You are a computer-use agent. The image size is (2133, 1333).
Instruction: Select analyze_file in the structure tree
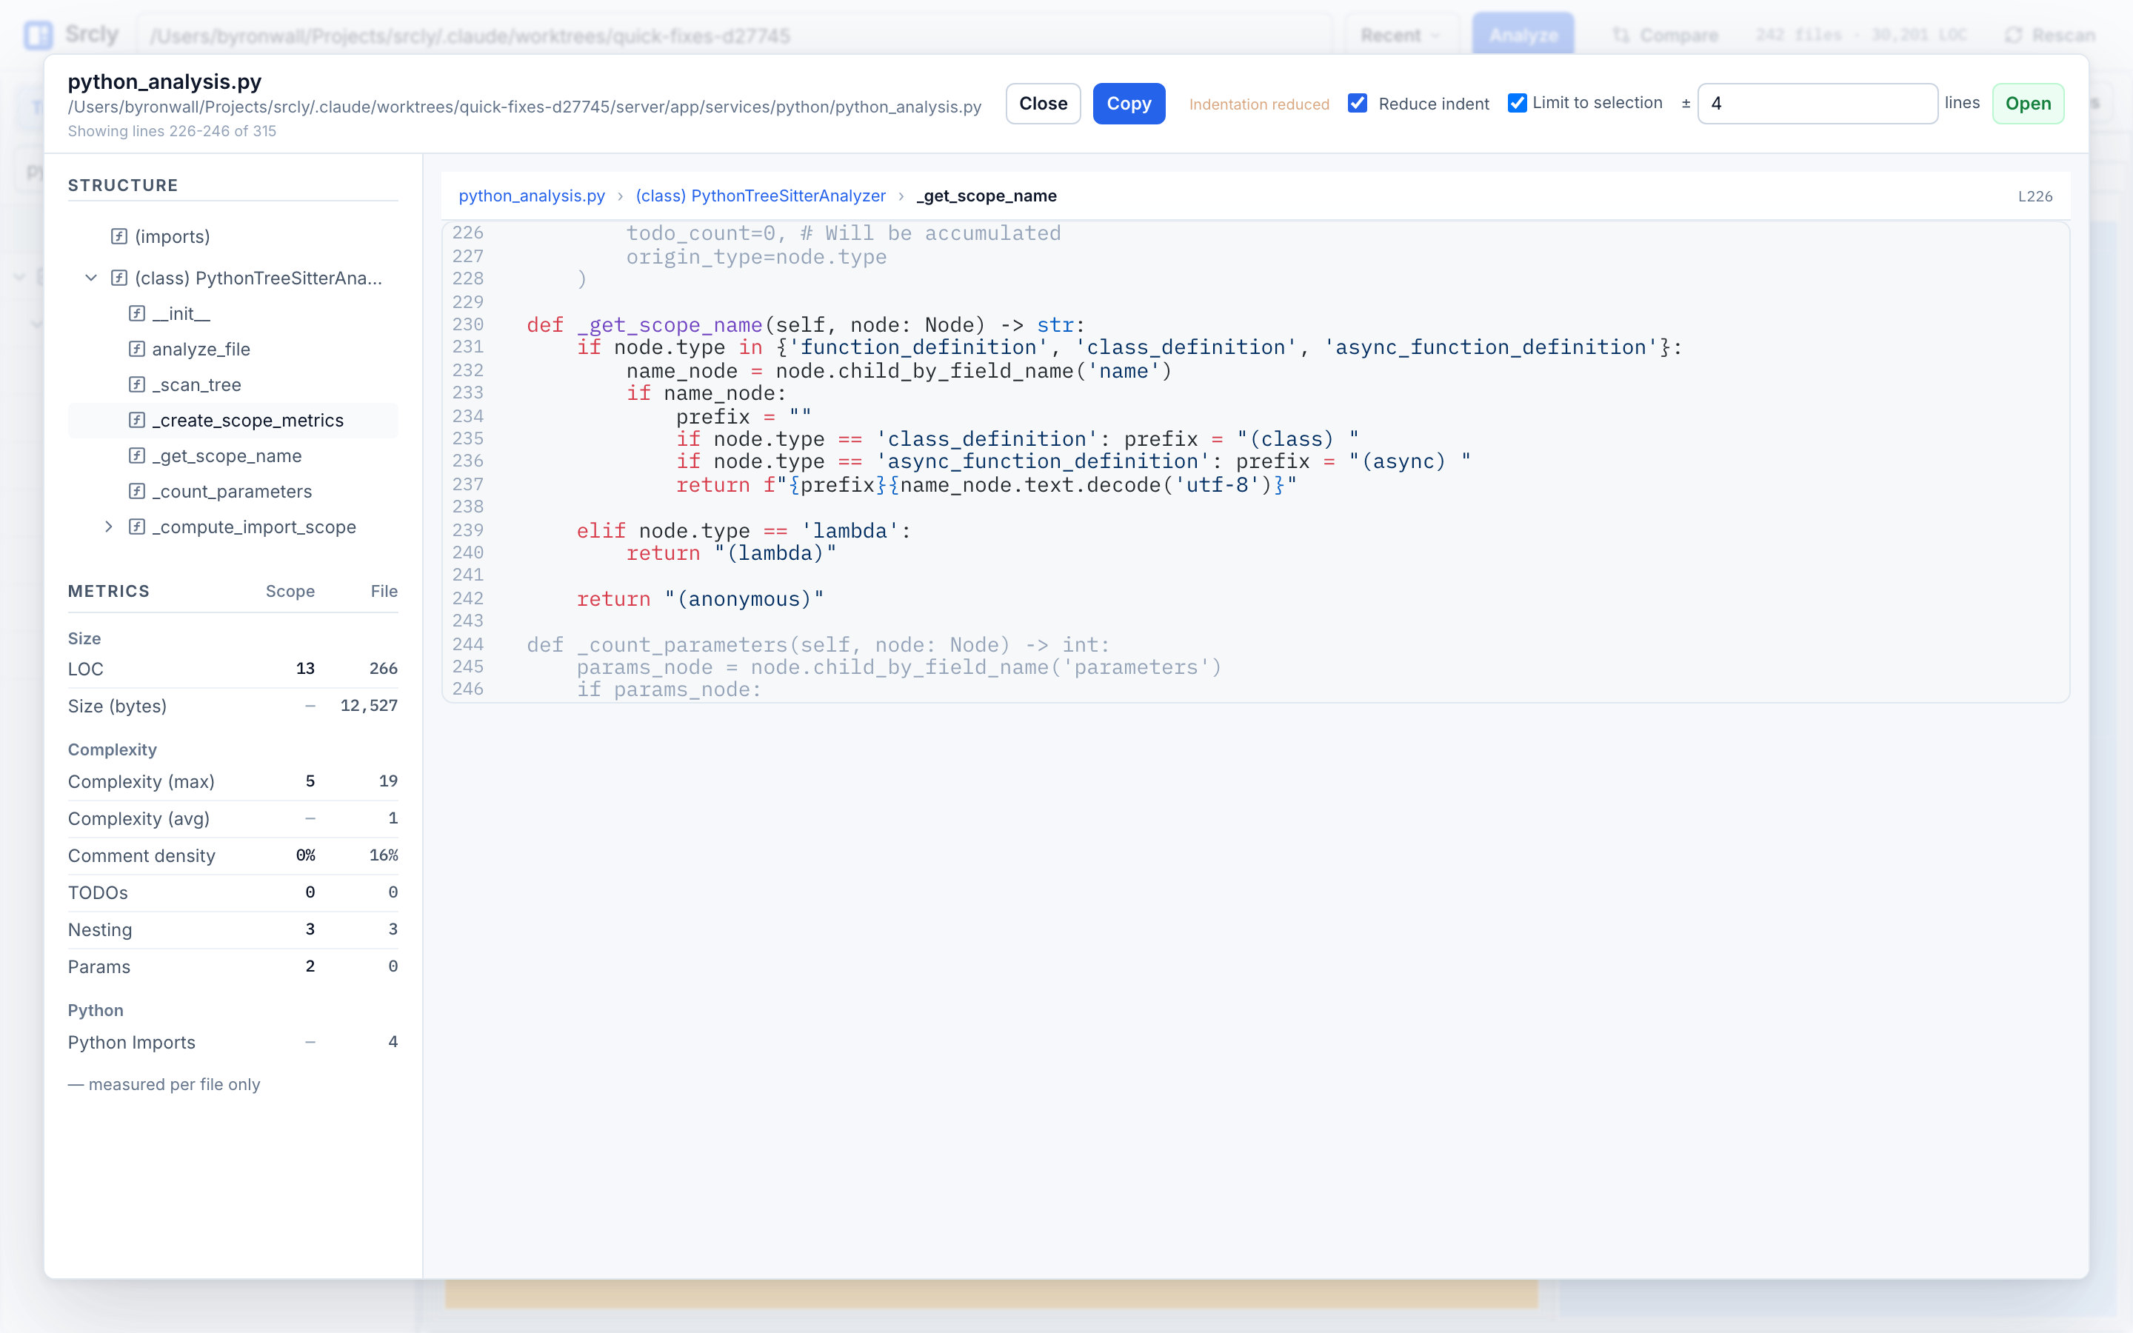201,349
